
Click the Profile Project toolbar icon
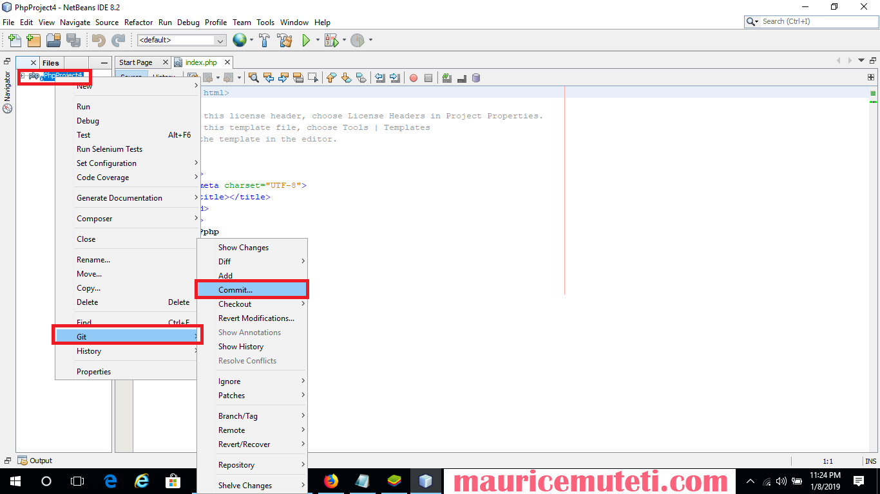click(358, 41)
